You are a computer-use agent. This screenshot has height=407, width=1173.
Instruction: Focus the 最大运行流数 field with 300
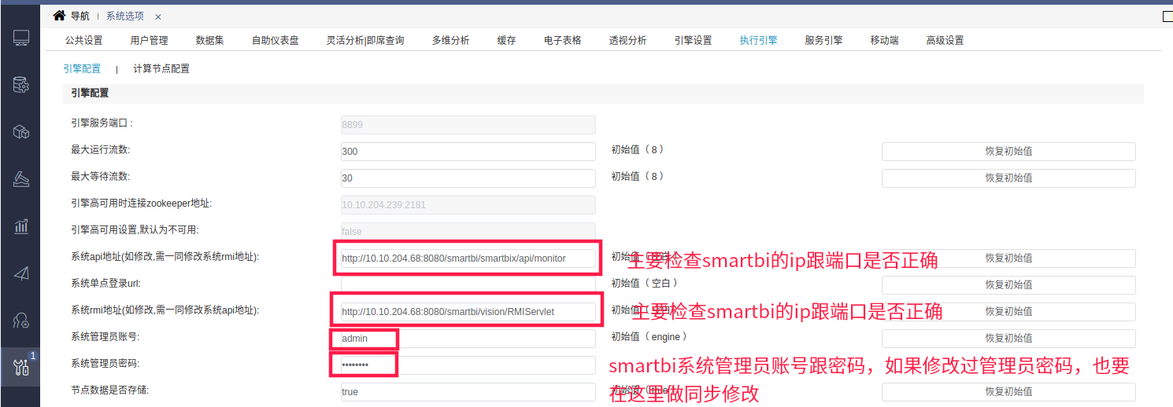468,151
